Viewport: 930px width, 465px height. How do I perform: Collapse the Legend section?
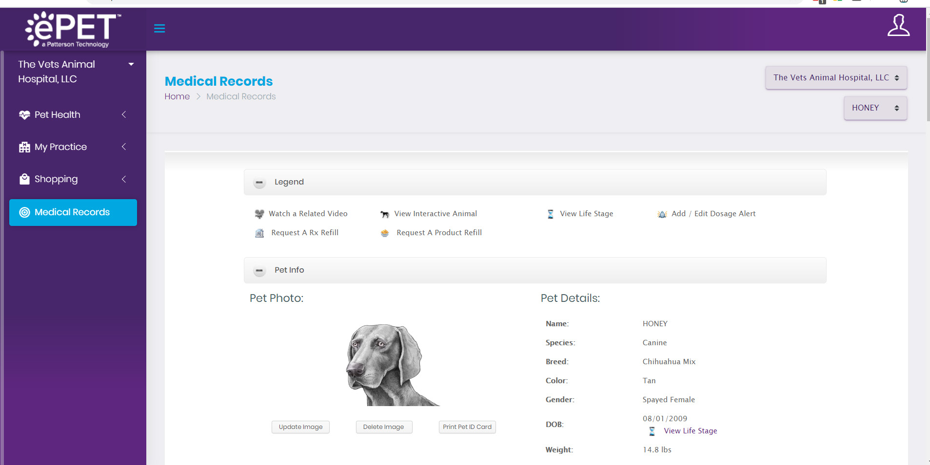[x=259, y=182]
